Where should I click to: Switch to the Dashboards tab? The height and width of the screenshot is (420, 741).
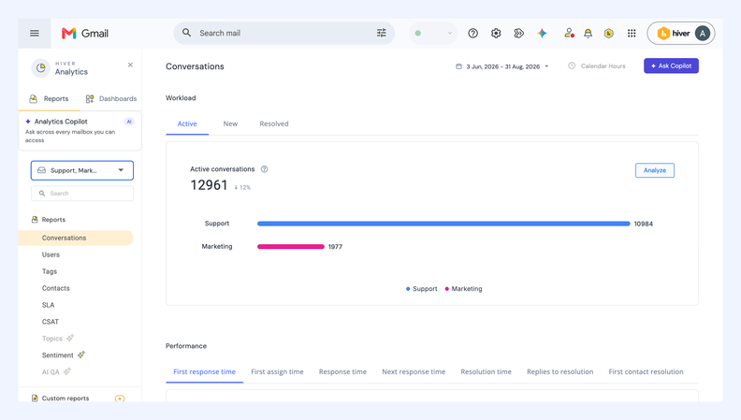click(x=111, y=99)
